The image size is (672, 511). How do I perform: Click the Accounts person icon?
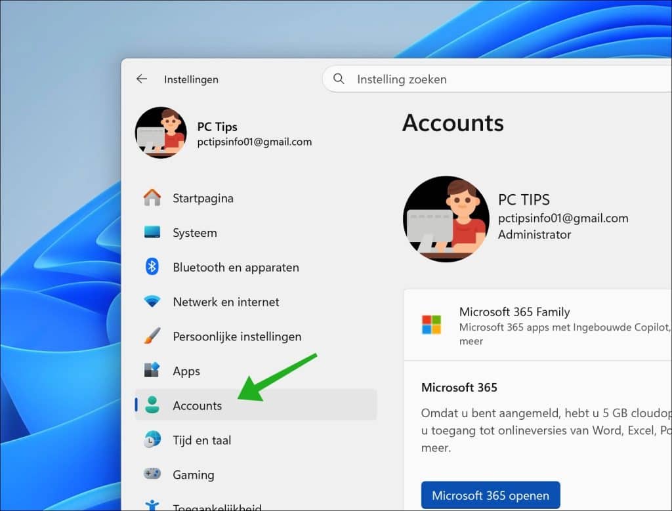[x=152, y=405]
